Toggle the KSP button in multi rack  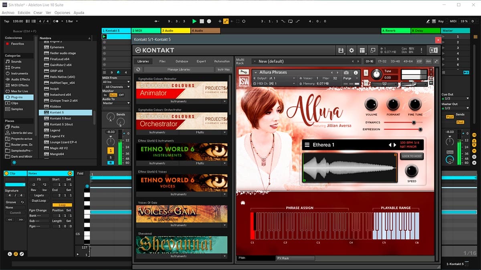(419, 61)
